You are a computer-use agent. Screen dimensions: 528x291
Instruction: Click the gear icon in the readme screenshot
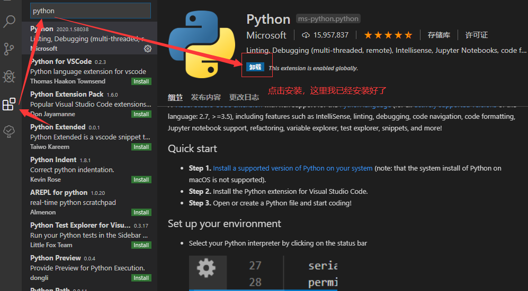206,268
